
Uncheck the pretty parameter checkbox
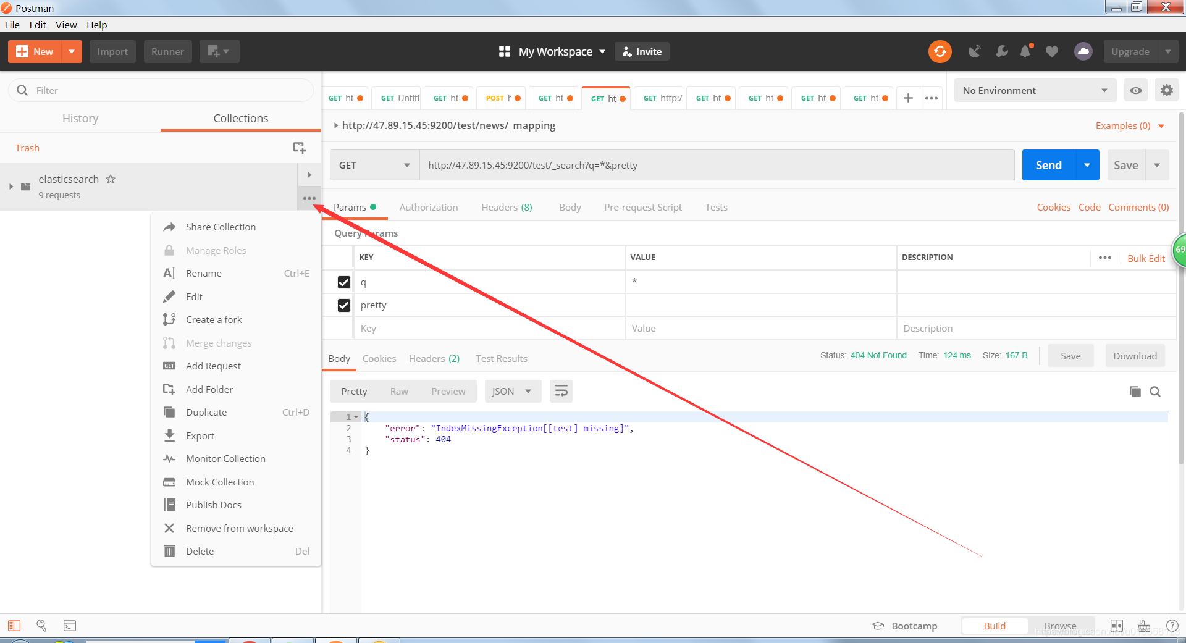[344, 305]
